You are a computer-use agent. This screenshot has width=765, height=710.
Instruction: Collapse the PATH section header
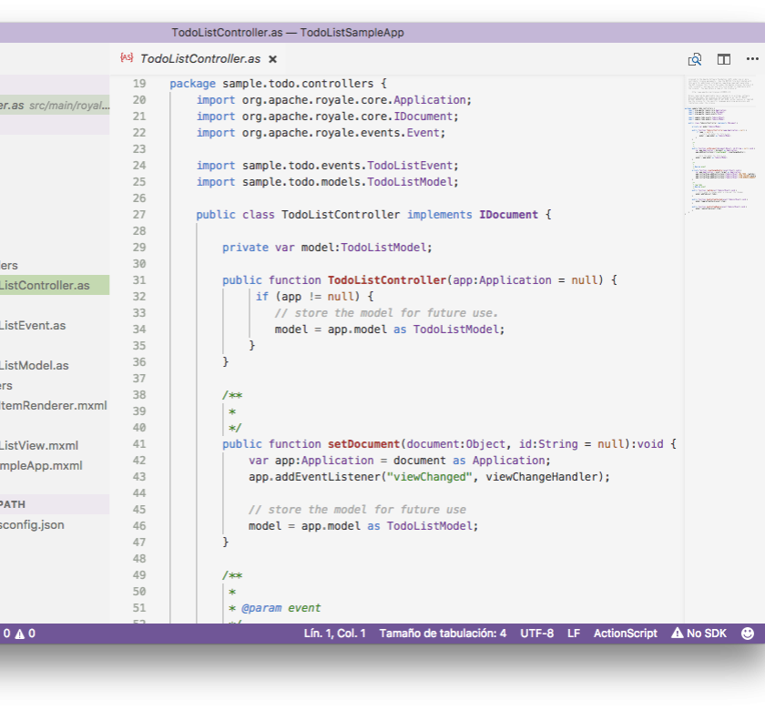pyautogui.click(x=13, y=504)
